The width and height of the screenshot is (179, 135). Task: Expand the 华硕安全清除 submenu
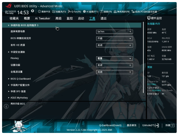18,52
